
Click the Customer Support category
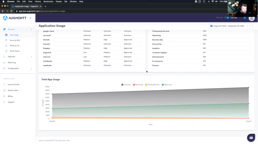[160, 52]
